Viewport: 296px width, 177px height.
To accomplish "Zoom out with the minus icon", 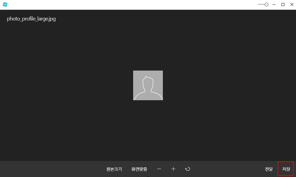I will pyautogui.click(x=159, y=169).
